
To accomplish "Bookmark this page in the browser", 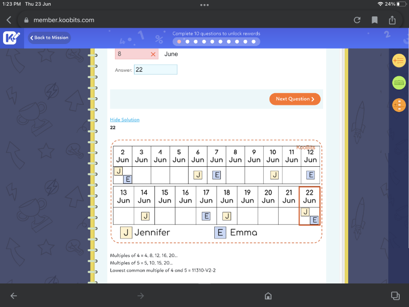I will click(x=375, y=20).
